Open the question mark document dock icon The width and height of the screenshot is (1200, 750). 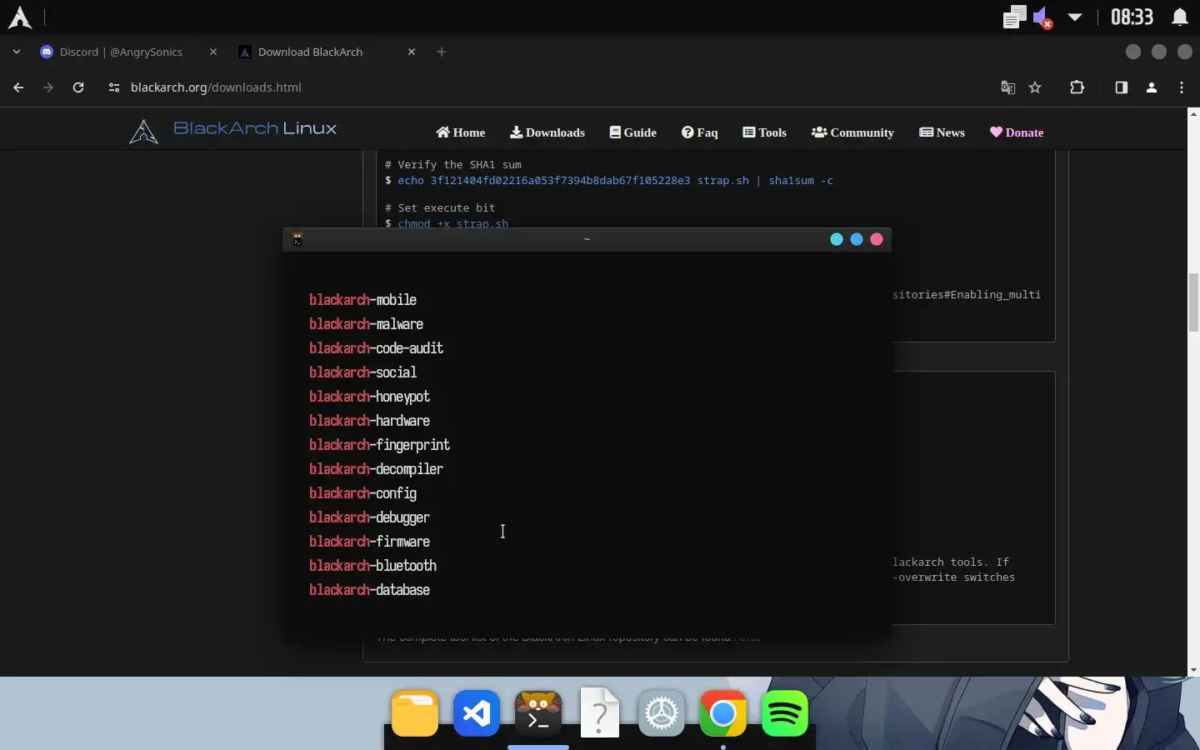599,713
